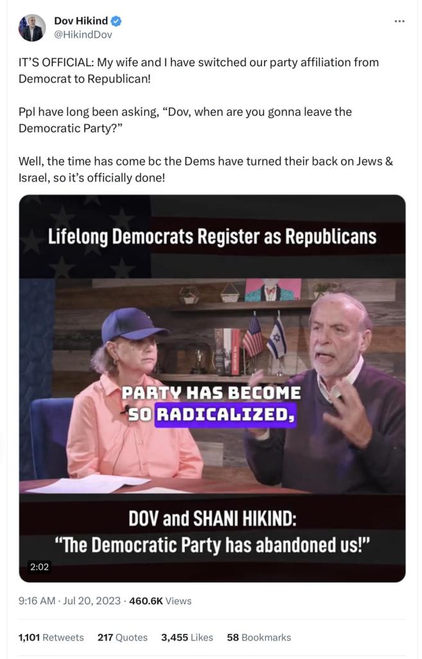The image size is (422, 659).
Task: Click the 'DOV and SHANI HIKIND' caption banner
Action: click(212, 518)
